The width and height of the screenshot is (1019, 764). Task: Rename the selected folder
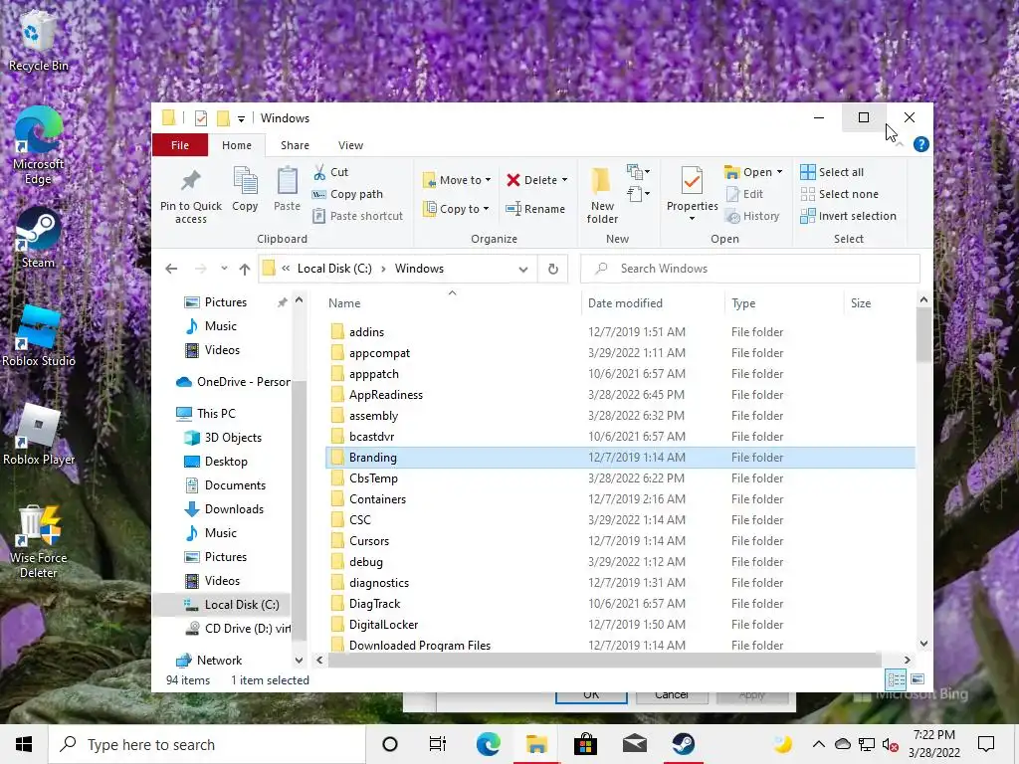535,209
